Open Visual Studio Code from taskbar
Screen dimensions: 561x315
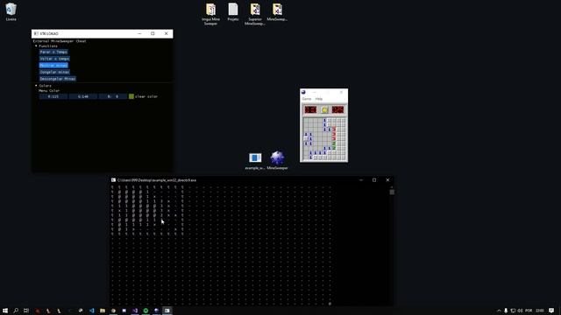pos(91,311)
